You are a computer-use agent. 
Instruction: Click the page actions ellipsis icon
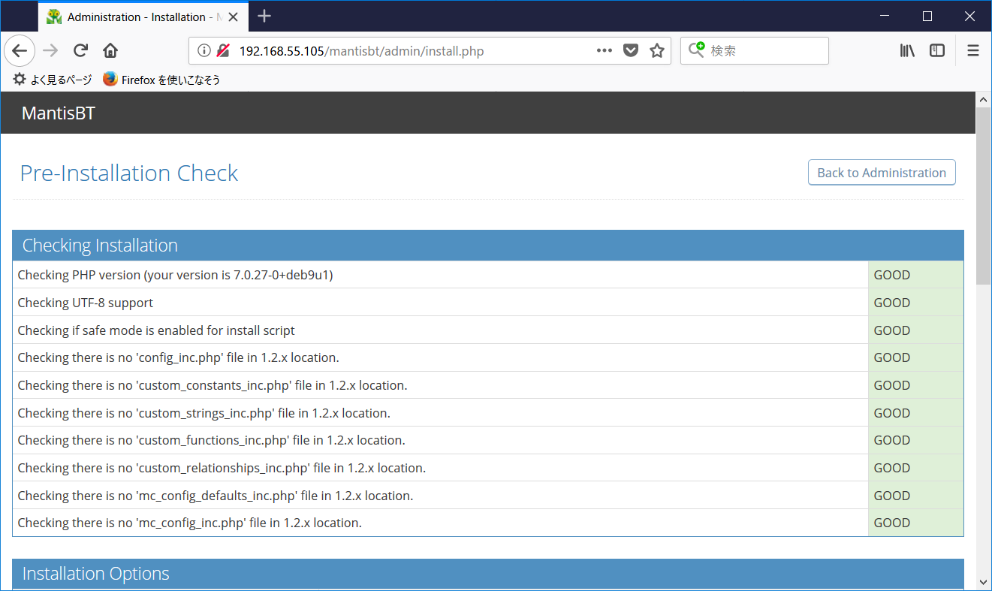point(604,50)
